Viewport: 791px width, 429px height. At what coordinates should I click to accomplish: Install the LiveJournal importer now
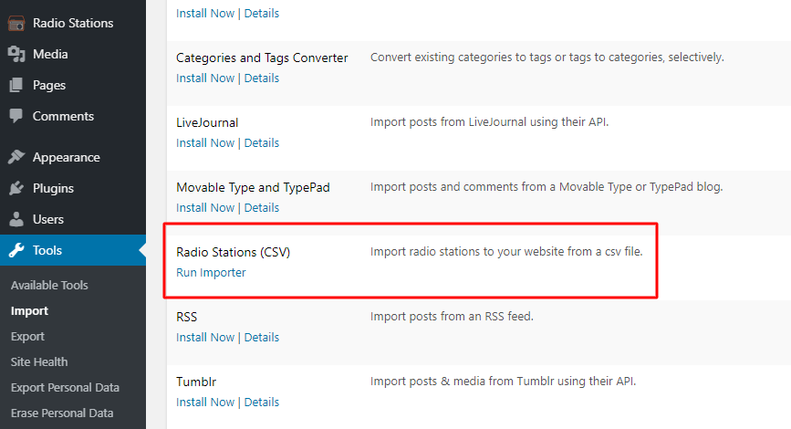(205, 142)
